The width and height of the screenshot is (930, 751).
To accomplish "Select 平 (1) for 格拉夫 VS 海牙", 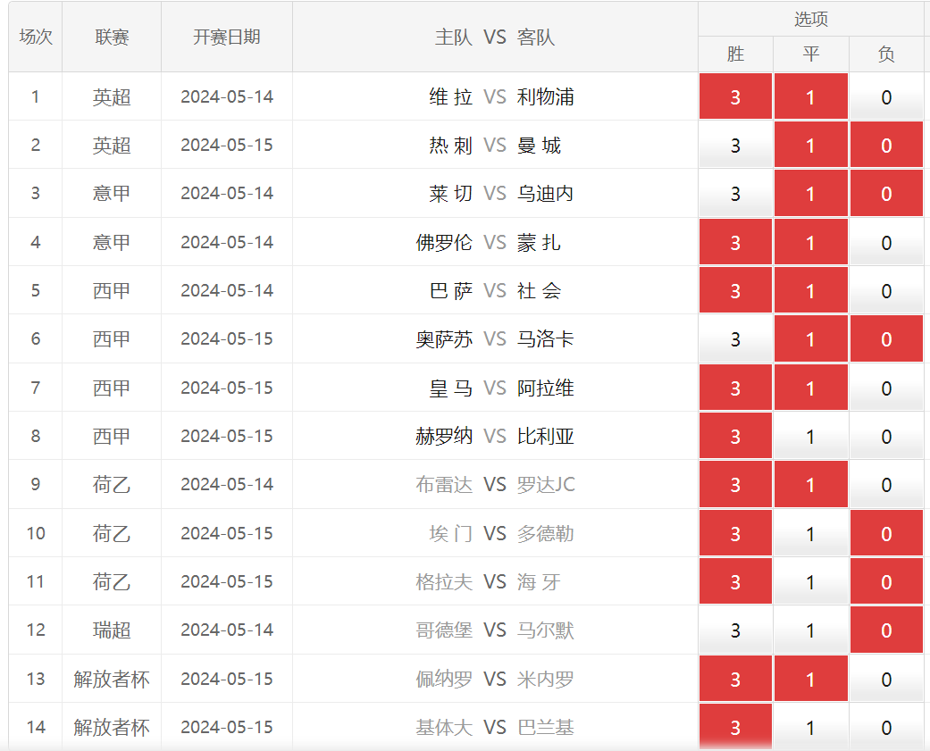I will pyautogui.click(x=811, y=581).
